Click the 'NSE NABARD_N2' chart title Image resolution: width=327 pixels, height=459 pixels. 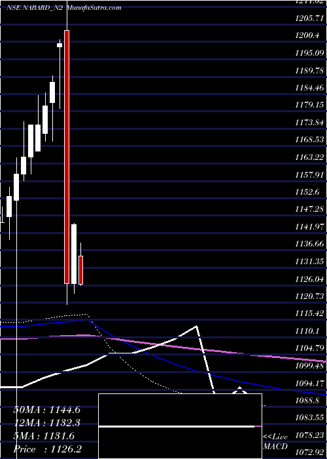(x=35, y=8)
